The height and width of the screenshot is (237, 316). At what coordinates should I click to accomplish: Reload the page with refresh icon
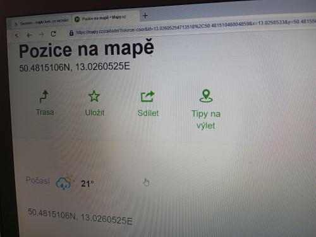tap(53, 33)
